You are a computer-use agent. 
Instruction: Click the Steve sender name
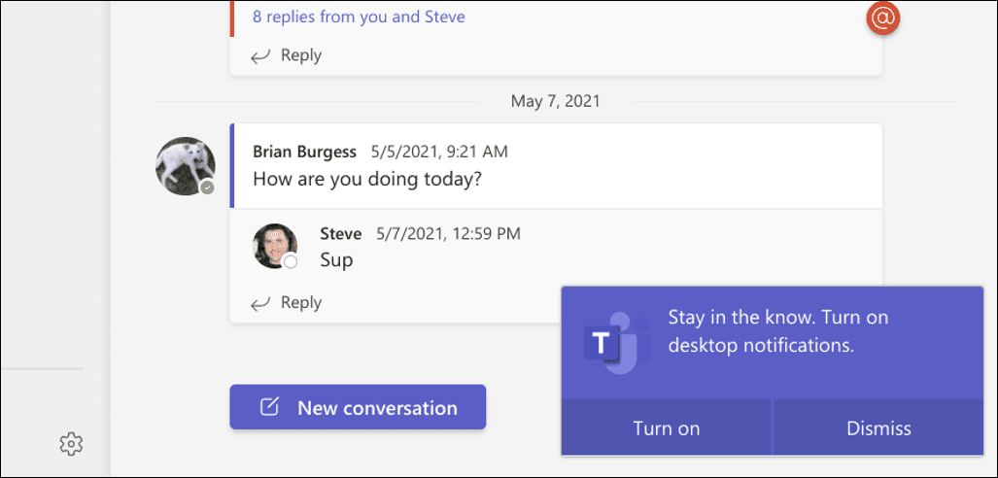point(340,233)
